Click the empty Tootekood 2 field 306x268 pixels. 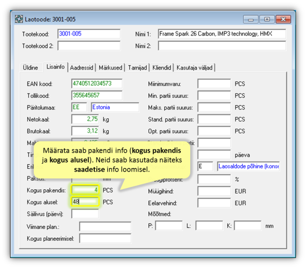[x=89, y=46]
